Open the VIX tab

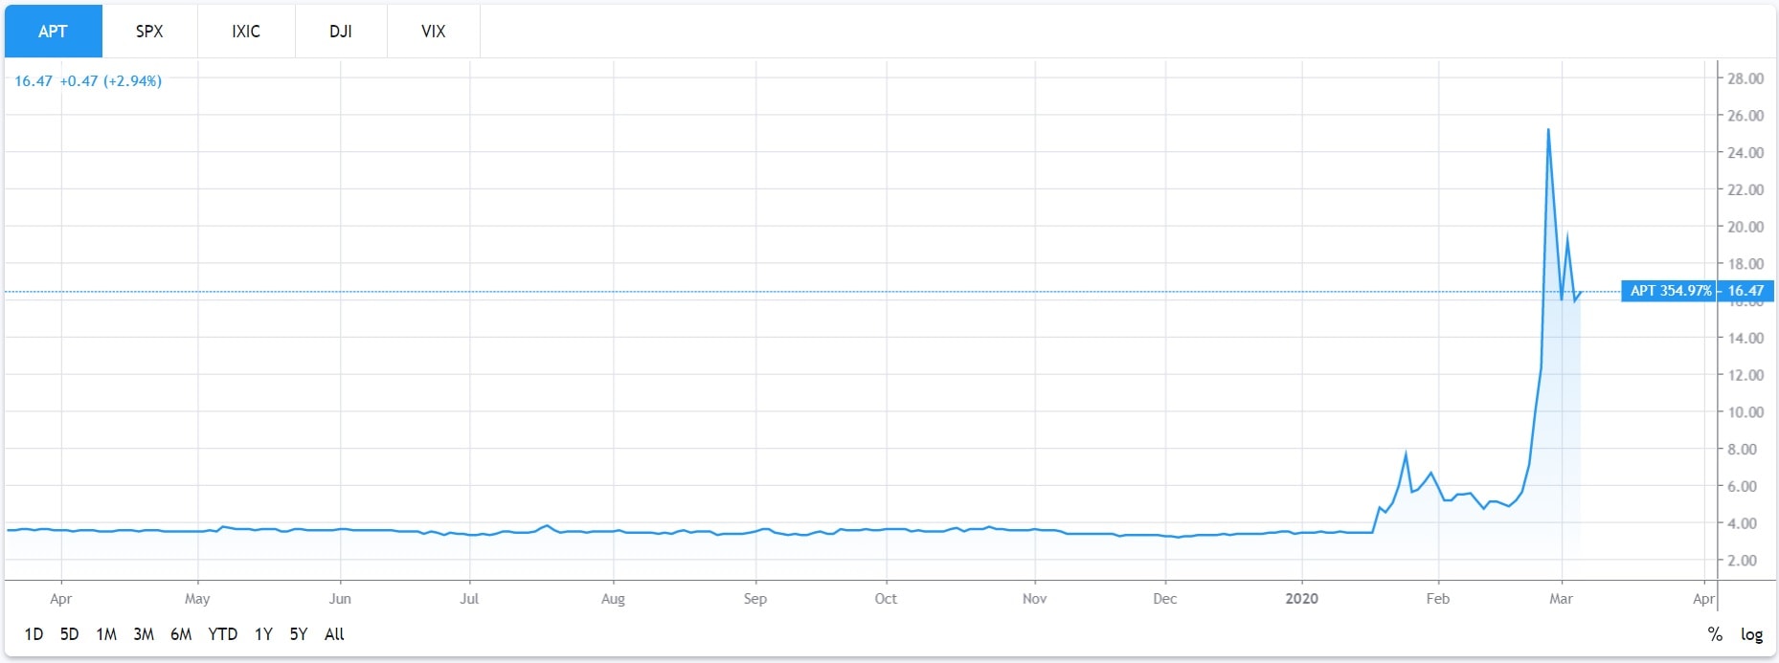click(x=433, y=32)
